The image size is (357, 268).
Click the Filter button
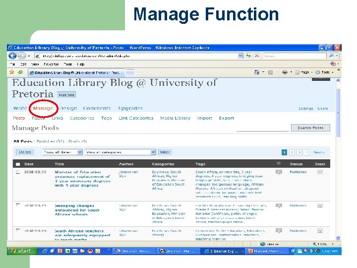tap(165, 152)
